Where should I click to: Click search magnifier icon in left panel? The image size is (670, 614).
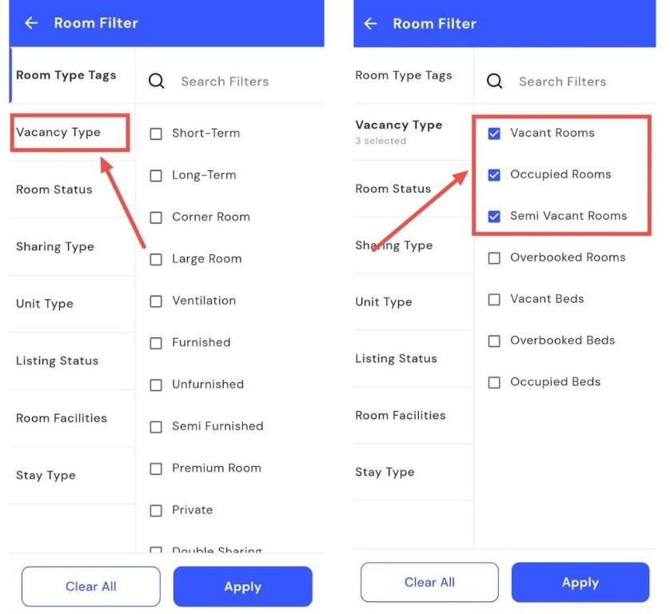[157, 82]
